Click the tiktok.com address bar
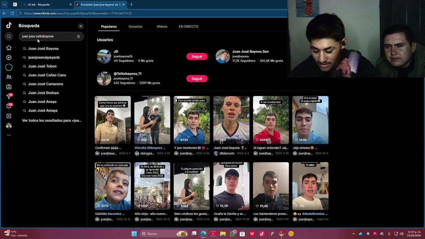Image resolution: width=425 pixels, height=239 pixels. point(153,13)
